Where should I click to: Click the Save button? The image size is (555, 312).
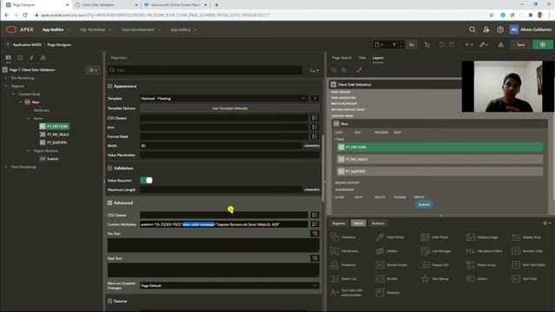[520, 44]
